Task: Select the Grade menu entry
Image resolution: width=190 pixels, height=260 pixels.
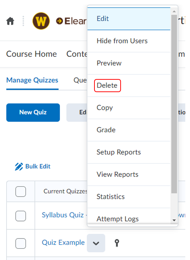Action: click(x=129, y=130)
